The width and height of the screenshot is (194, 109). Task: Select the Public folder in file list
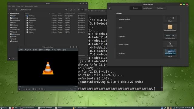(31, 28)
